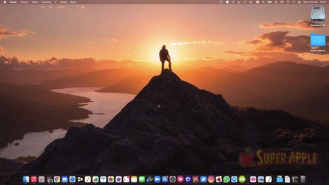
Task: Open the Zoom app in Dock
Action: [x=157, y=179]
